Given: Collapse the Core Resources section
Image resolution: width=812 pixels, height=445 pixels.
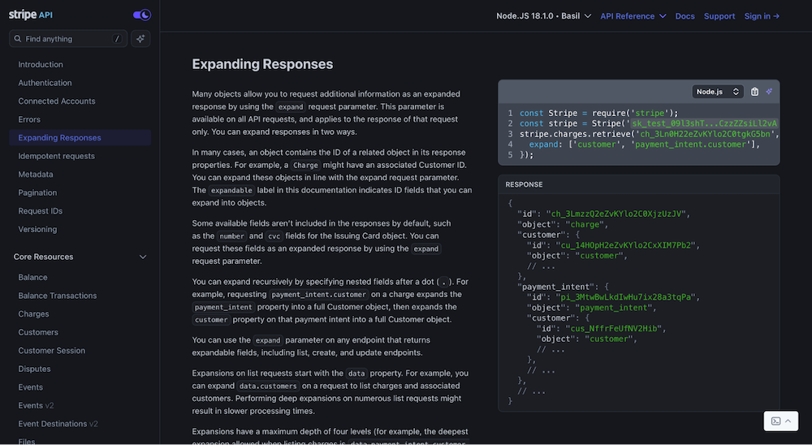Looking at the screenshot, I should click(143, 257).
